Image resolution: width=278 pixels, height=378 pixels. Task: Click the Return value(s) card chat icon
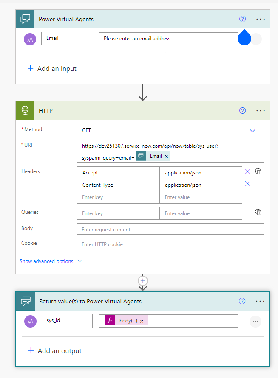(26, 301)
